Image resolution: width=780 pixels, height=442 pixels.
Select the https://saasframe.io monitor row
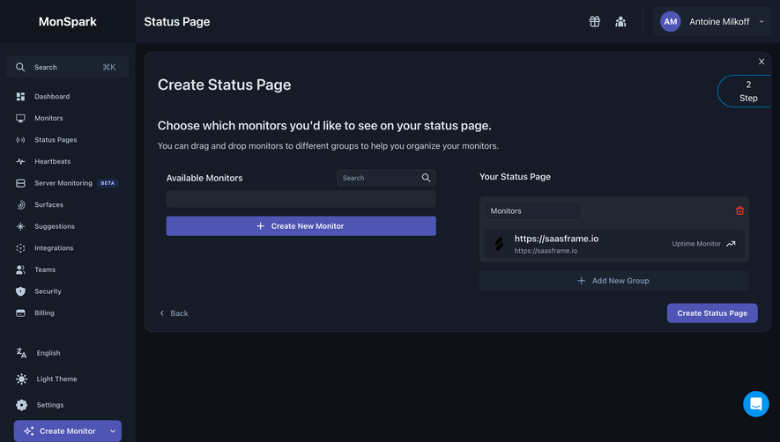[x=613, y=244]
